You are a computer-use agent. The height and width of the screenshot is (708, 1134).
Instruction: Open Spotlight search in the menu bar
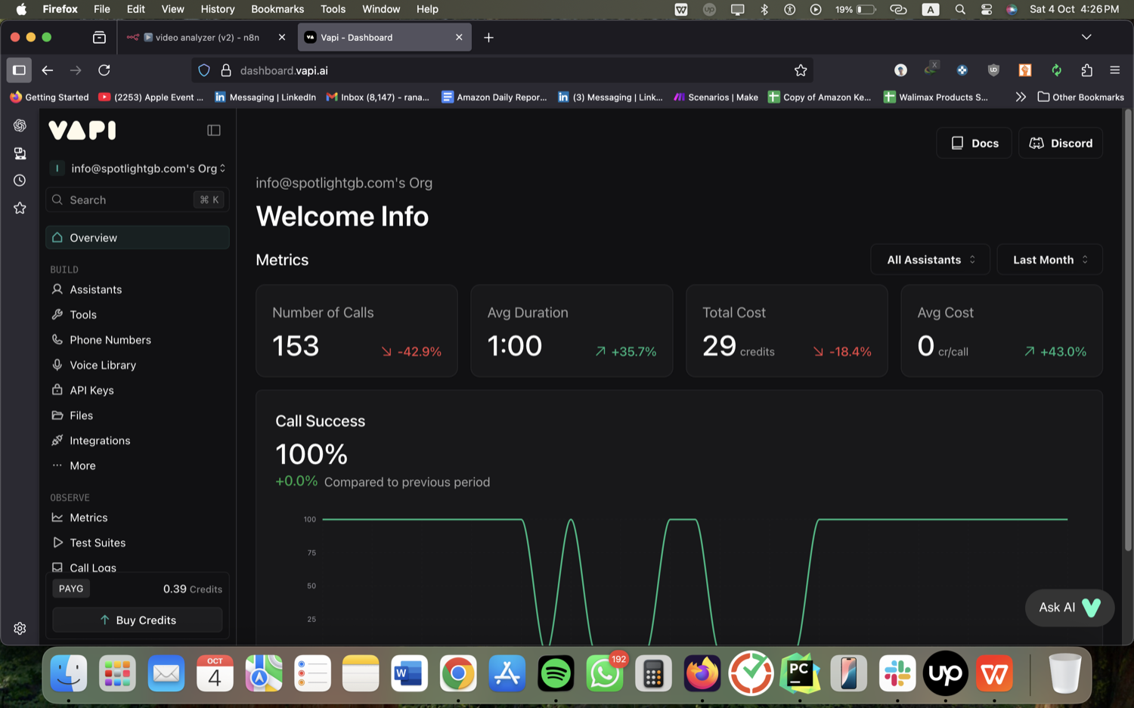[959, 9]
